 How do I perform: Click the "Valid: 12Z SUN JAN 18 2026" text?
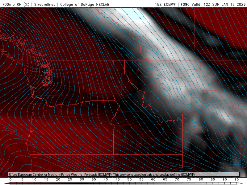point(219,4)
